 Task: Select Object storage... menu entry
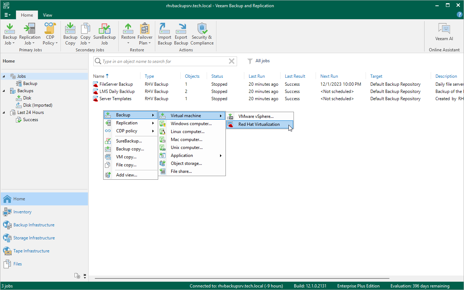click(x=192, y=163)
